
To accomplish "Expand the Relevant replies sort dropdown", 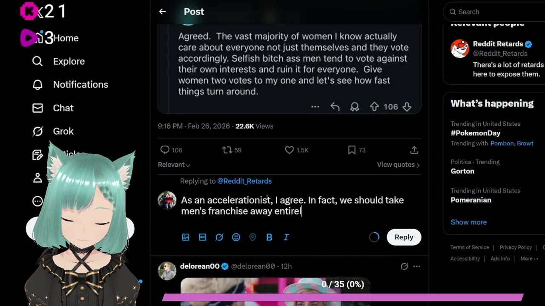I will click(x=174, y=165).
